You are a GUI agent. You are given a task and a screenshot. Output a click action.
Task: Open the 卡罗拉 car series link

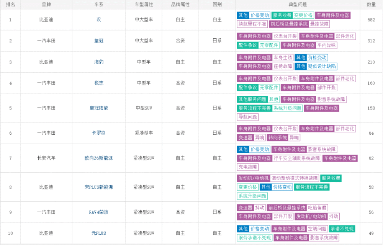click(x=99, y=133)
